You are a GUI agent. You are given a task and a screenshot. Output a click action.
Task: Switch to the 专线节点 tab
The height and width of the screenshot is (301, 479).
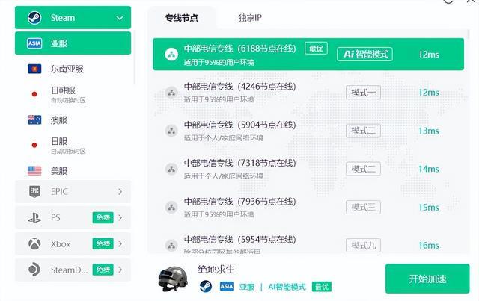[181, 18]
